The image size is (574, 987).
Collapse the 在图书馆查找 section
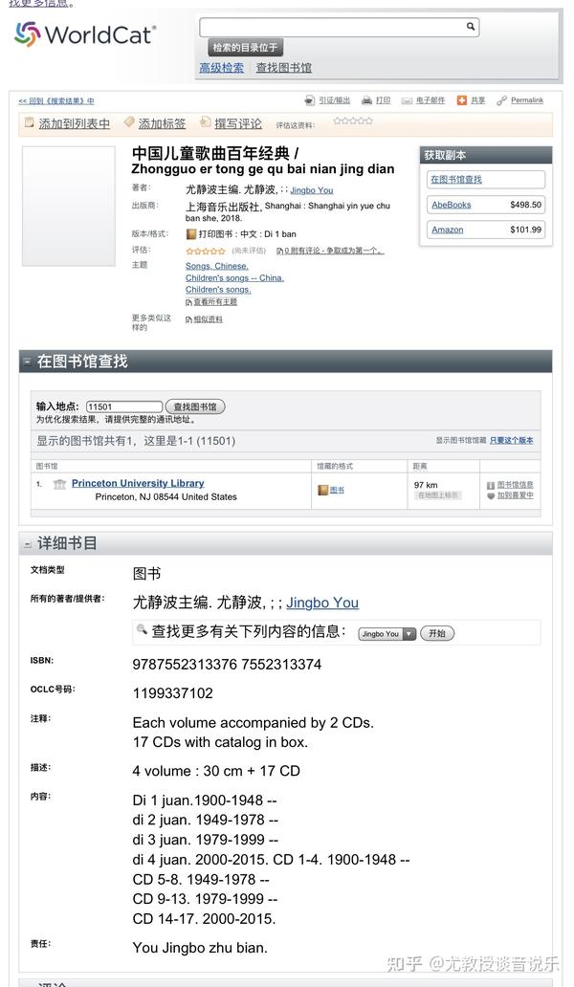coord(26,361)
